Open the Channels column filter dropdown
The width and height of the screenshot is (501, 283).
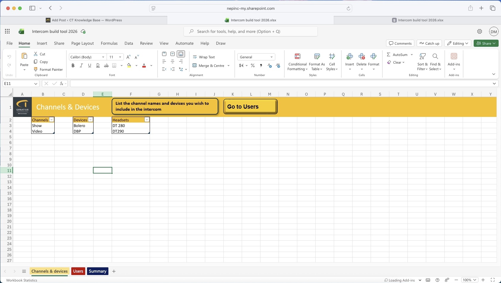tap(52, 120)
